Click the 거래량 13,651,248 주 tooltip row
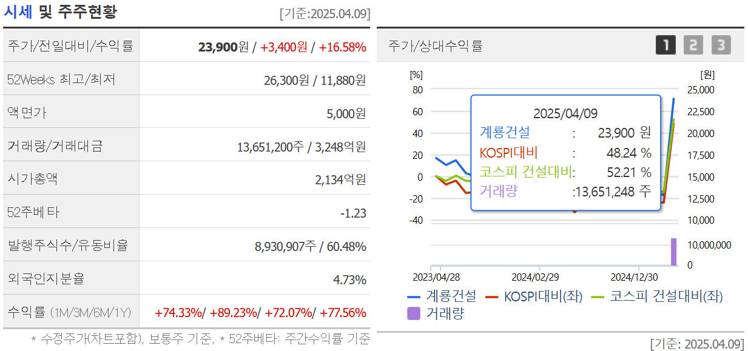Screen dimensions: 748x351 click(565, 191)
